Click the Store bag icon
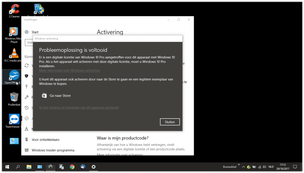Viewport: 304px width, 173px height. pos(44,96)
